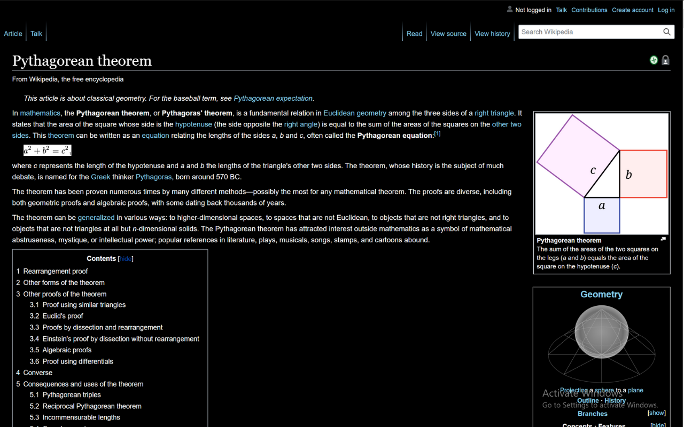Go to 3.6 Proof using differentials
Viewport: 684px width, 427px height.
pyautogui.click(x=72, y=361)
